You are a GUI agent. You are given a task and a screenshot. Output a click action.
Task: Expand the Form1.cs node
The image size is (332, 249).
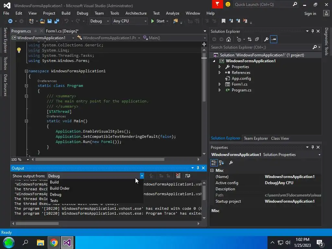click(219, 84)
